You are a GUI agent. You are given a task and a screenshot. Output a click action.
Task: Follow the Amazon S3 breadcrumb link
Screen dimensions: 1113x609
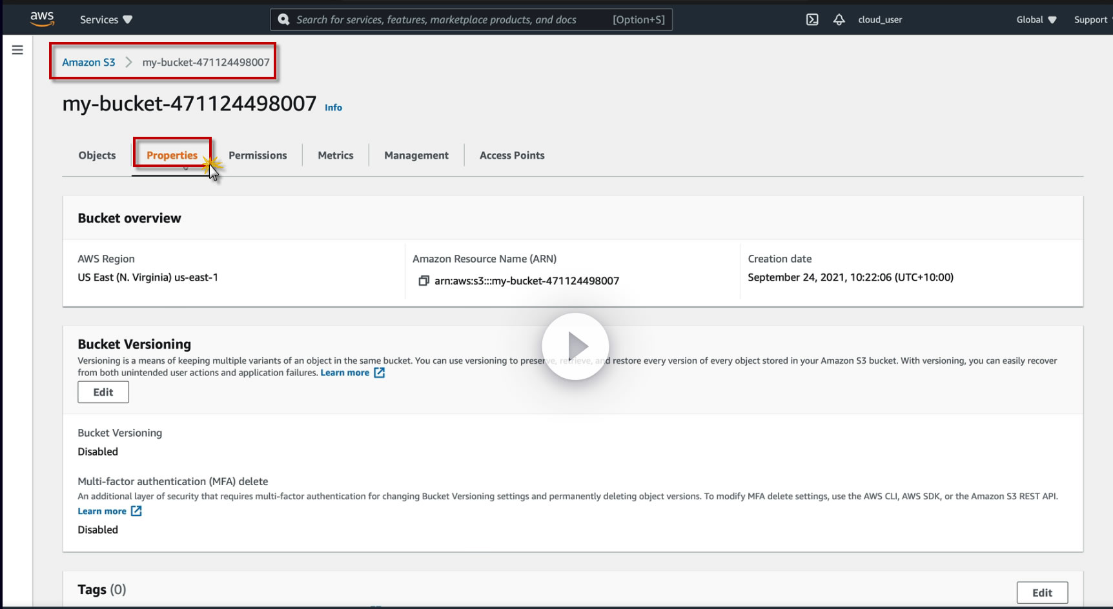click(88, 62)
